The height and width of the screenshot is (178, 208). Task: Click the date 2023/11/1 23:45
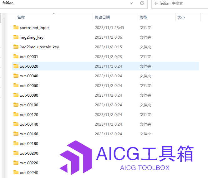(109, 28)
